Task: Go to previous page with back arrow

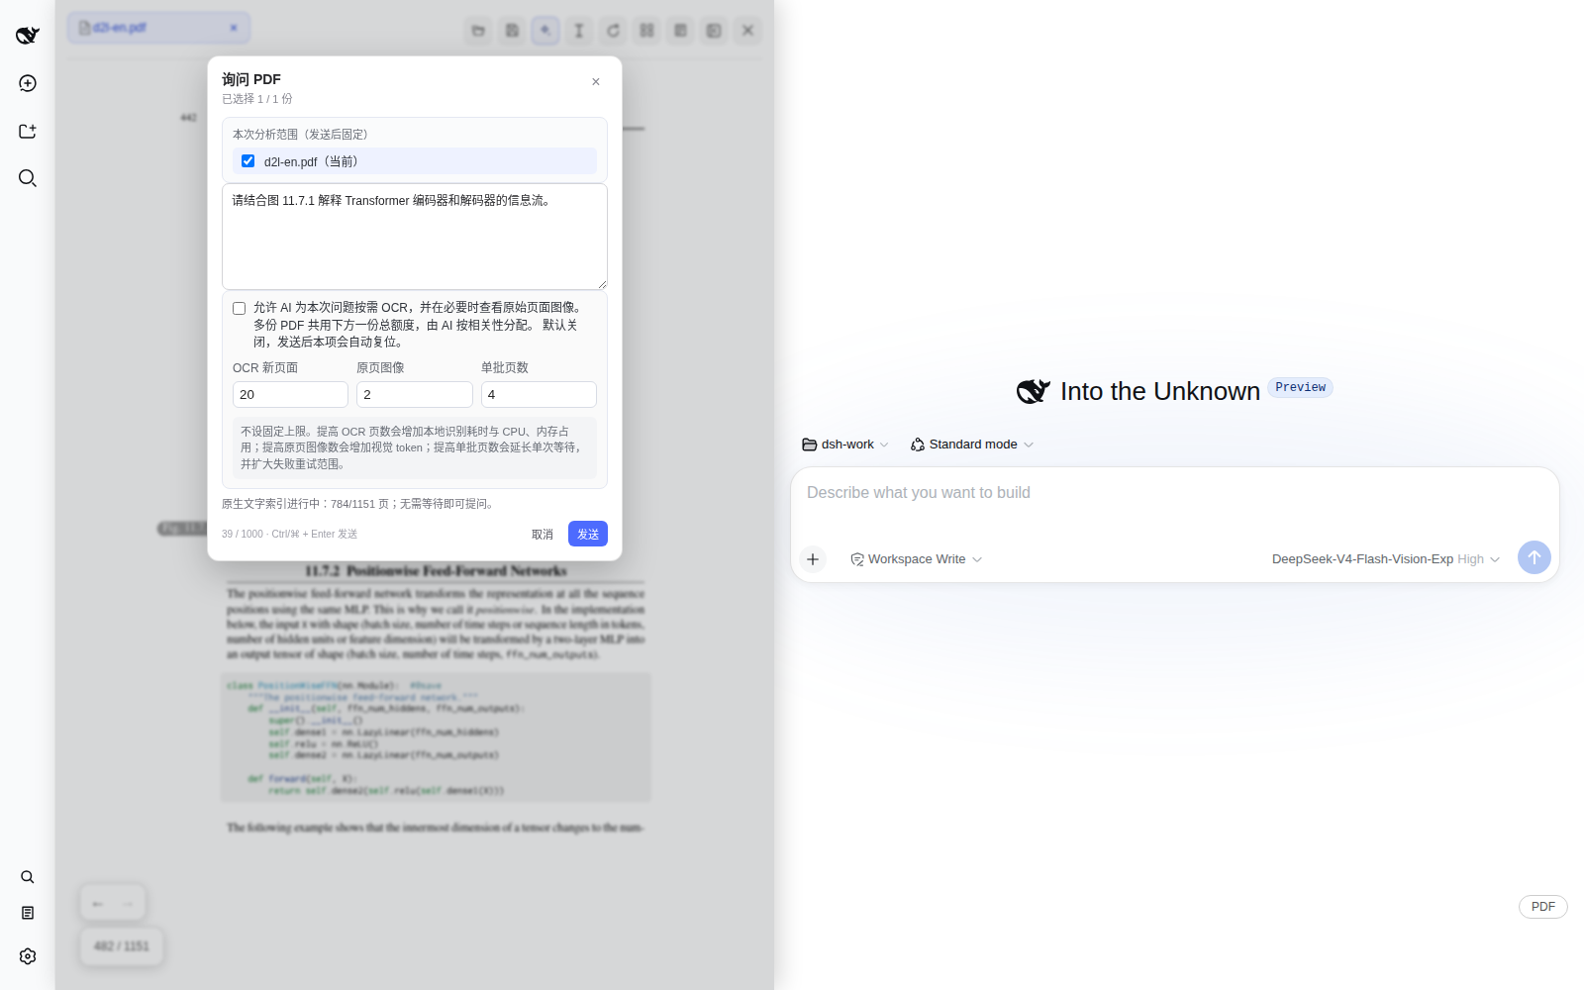Action: 97,903
